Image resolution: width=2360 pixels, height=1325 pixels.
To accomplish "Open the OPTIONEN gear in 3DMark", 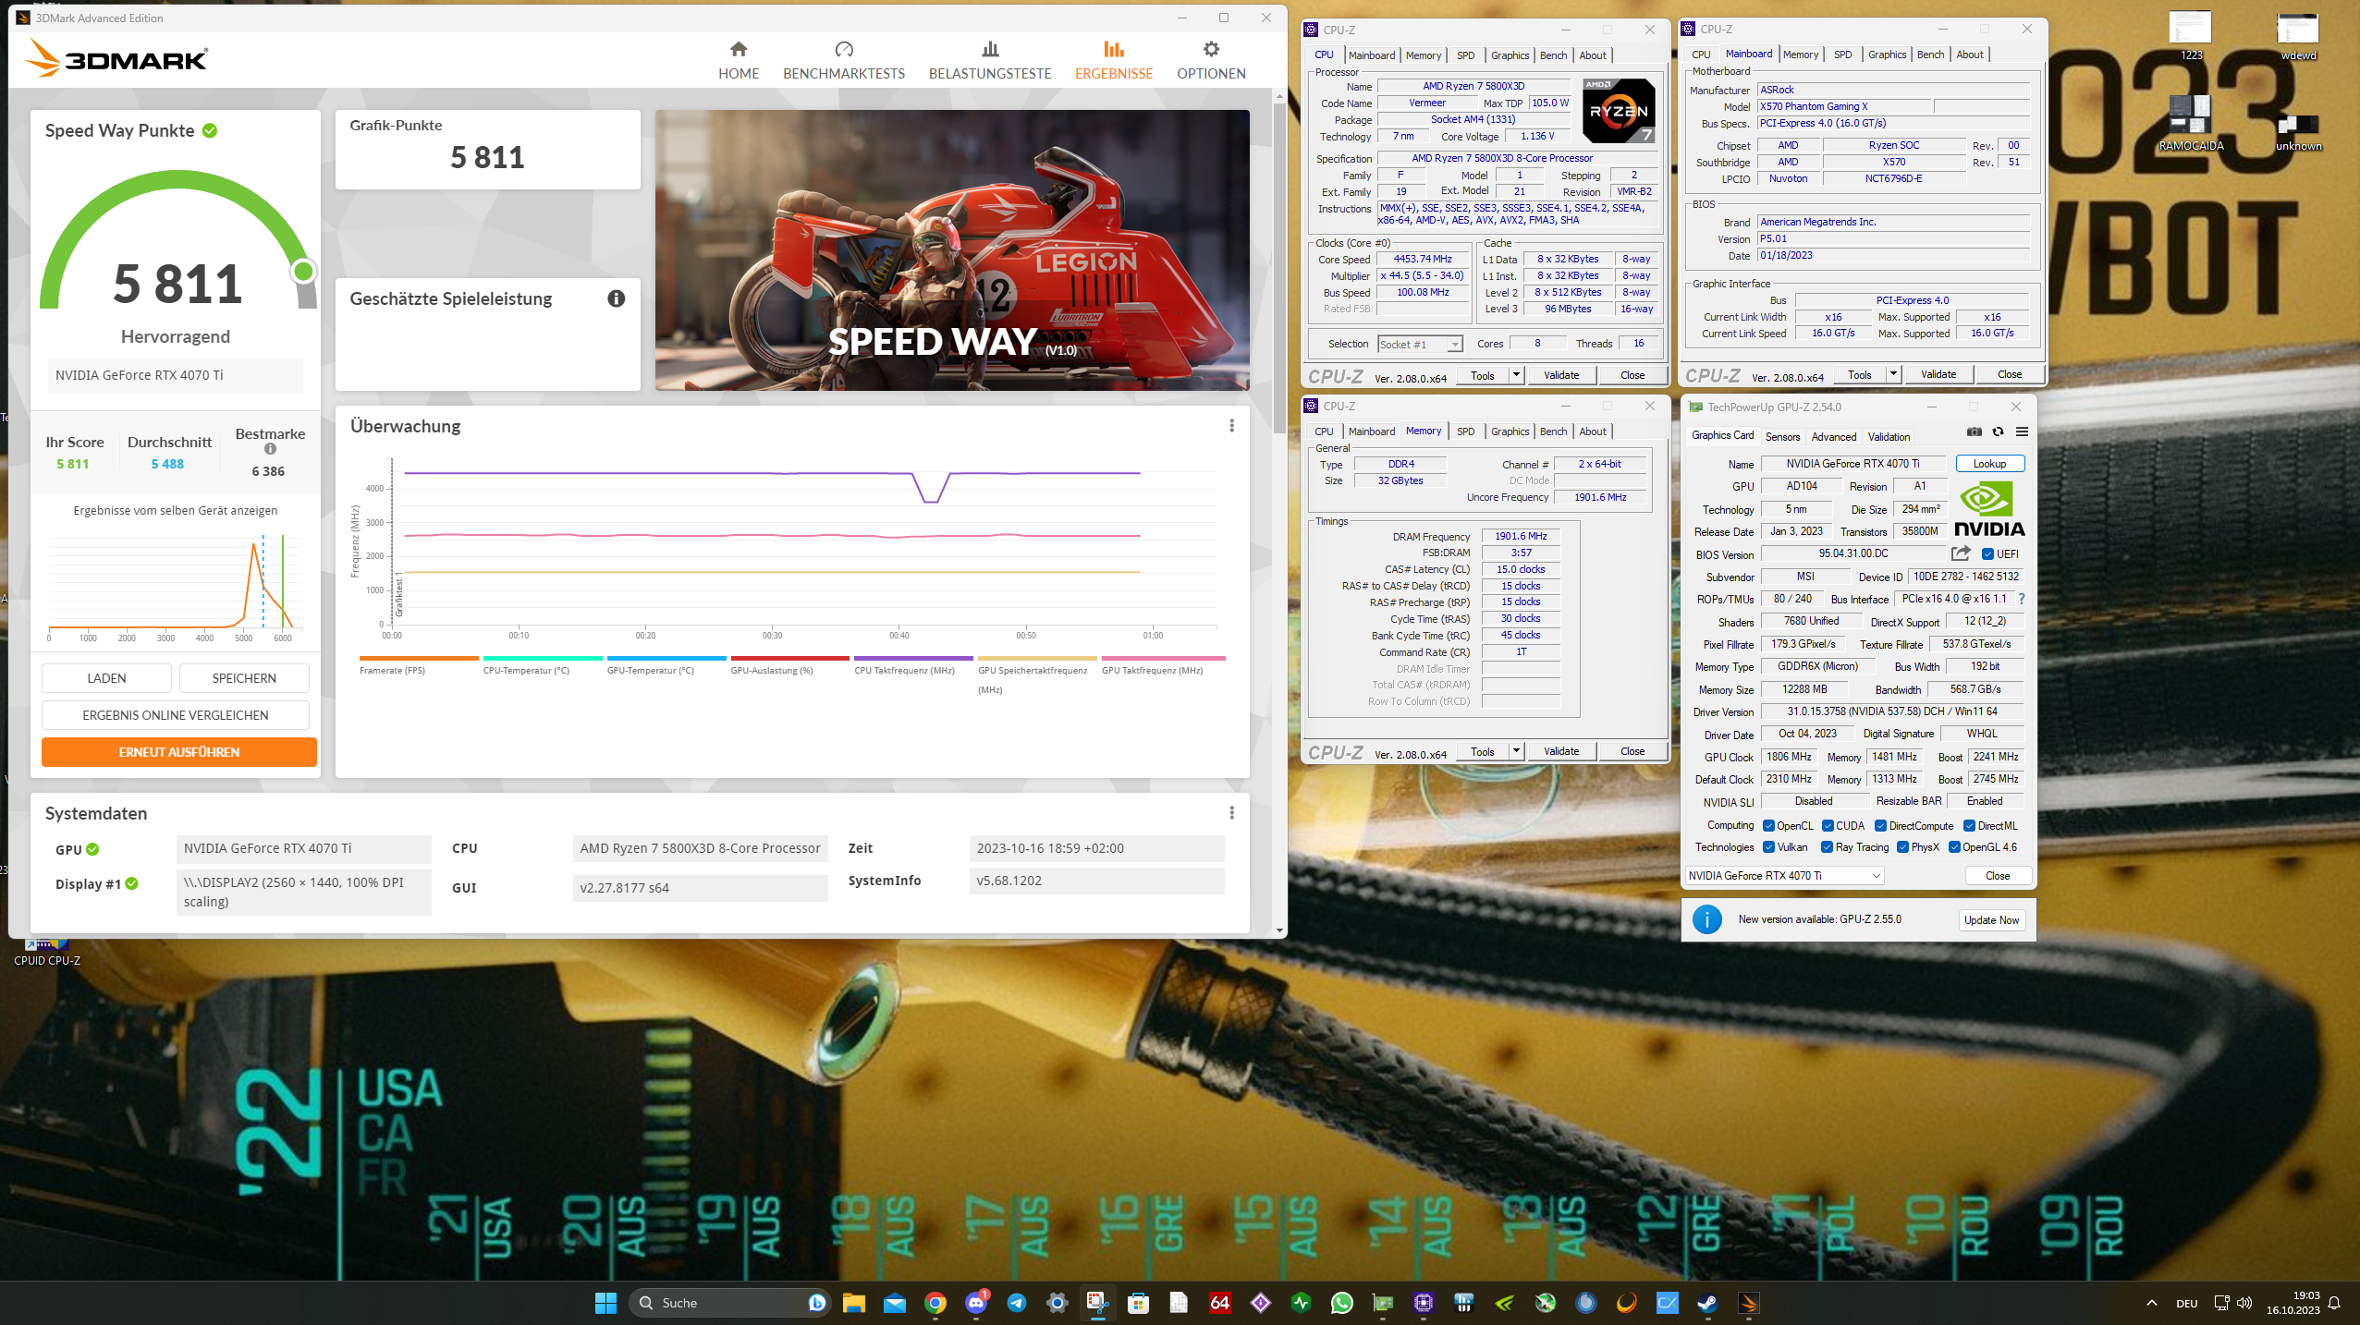I will coord(1210,60).
